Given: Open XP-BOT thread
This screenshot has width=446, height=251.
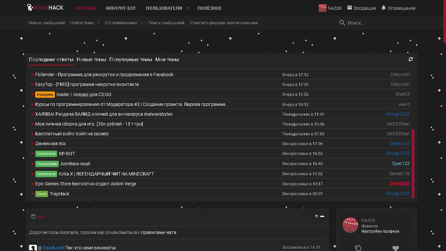Looking at the screenshot, I should pos(67,154).
